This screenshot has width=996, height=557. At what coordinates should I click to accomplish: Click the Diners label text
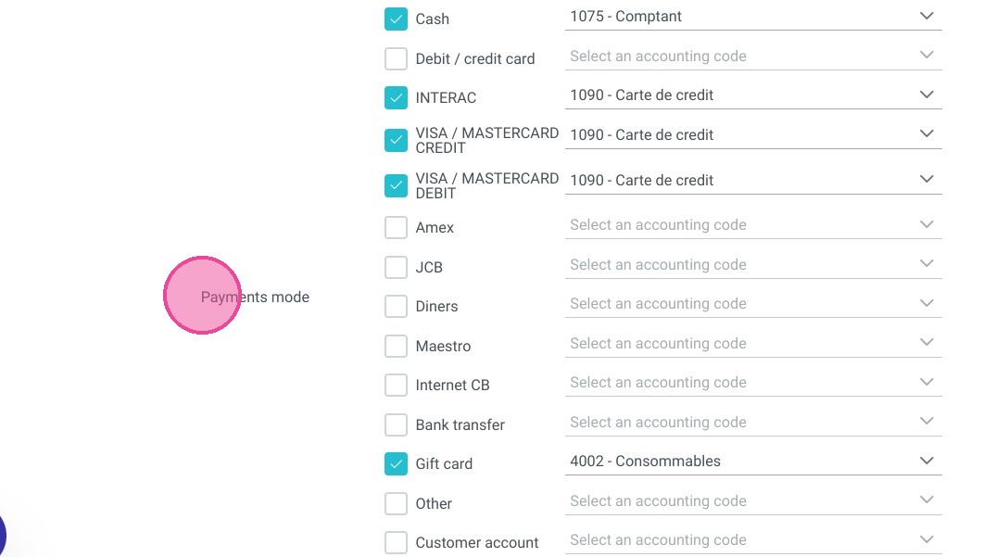tap(436, 306)
